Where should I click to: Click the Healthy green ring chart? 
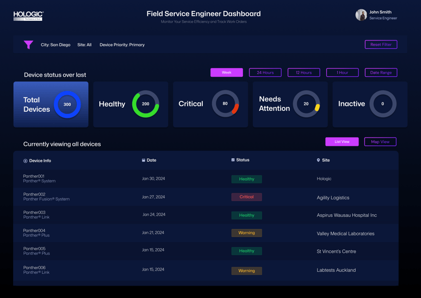(145, 104)
